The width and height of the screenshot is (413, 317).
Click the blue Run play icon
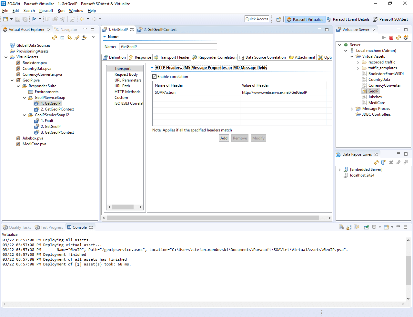point(34,19)
